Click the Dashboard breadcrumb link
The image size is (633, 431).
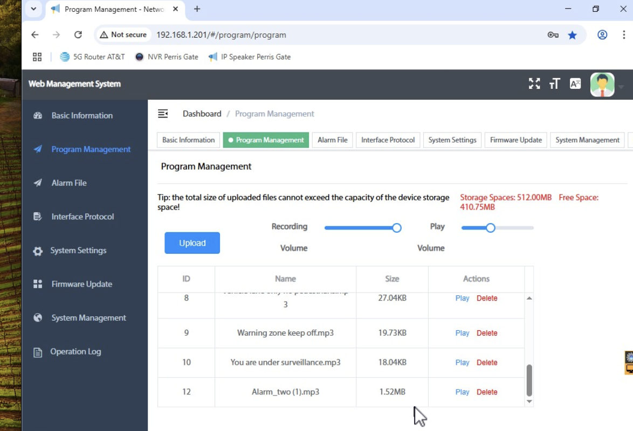click(x=202, y=114)
